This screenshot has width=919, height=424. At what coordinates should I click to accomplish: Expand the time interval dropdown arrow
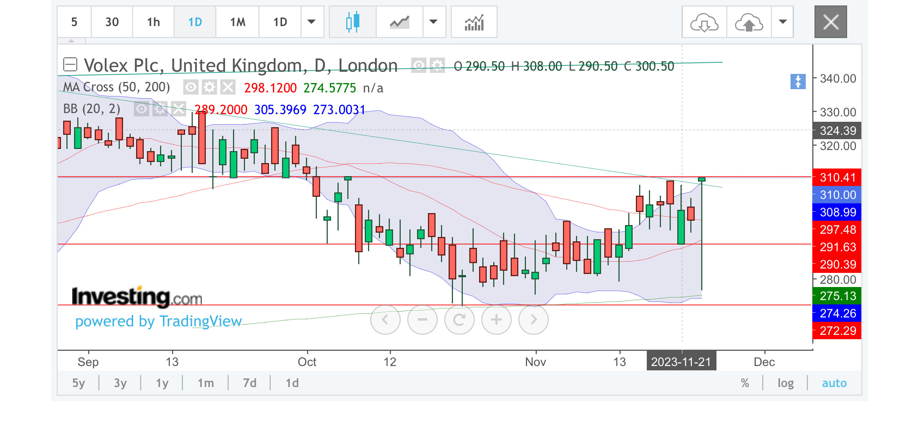tap(311, 22)
